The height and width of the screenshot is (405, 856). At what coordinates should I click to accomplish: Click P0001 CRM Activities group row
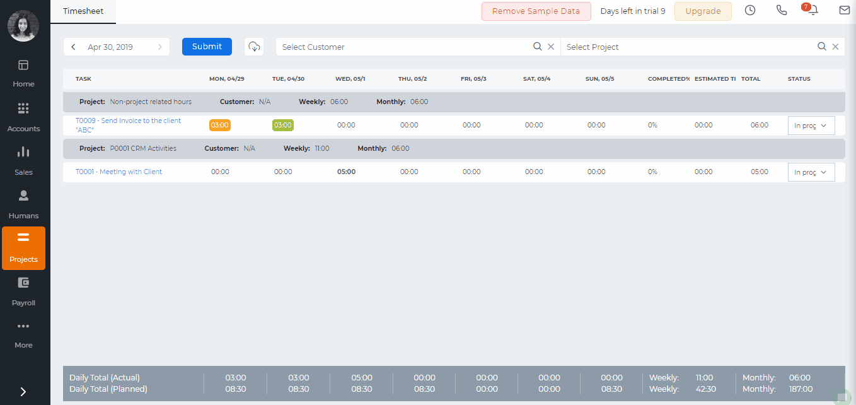[x=454, y=148]
